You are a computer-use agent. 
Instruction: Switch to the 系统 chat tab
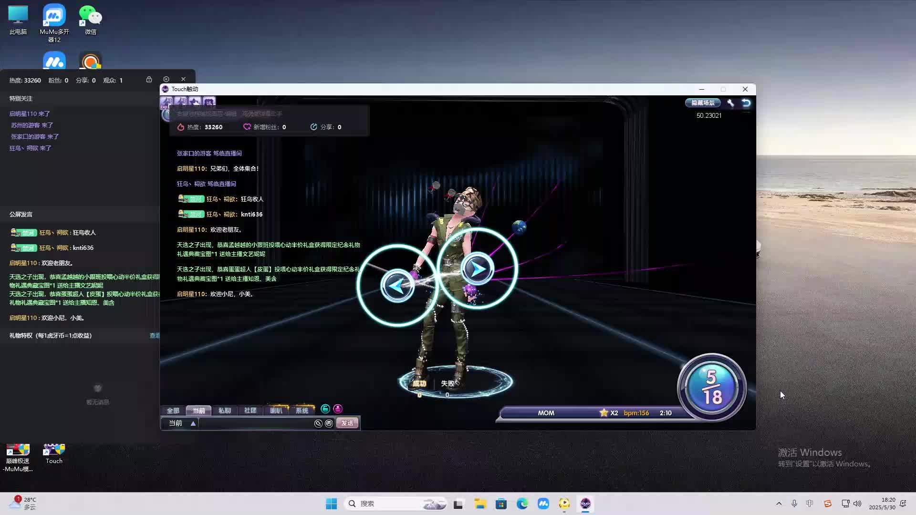(302, 411)
